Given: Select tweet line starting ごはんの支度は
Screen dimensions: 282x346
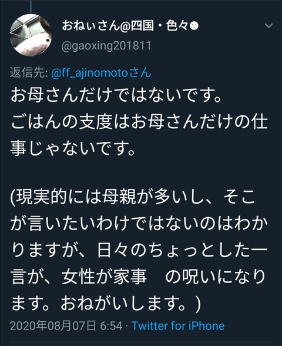Looking at the screenshot, I should click(x=139, y=122).
